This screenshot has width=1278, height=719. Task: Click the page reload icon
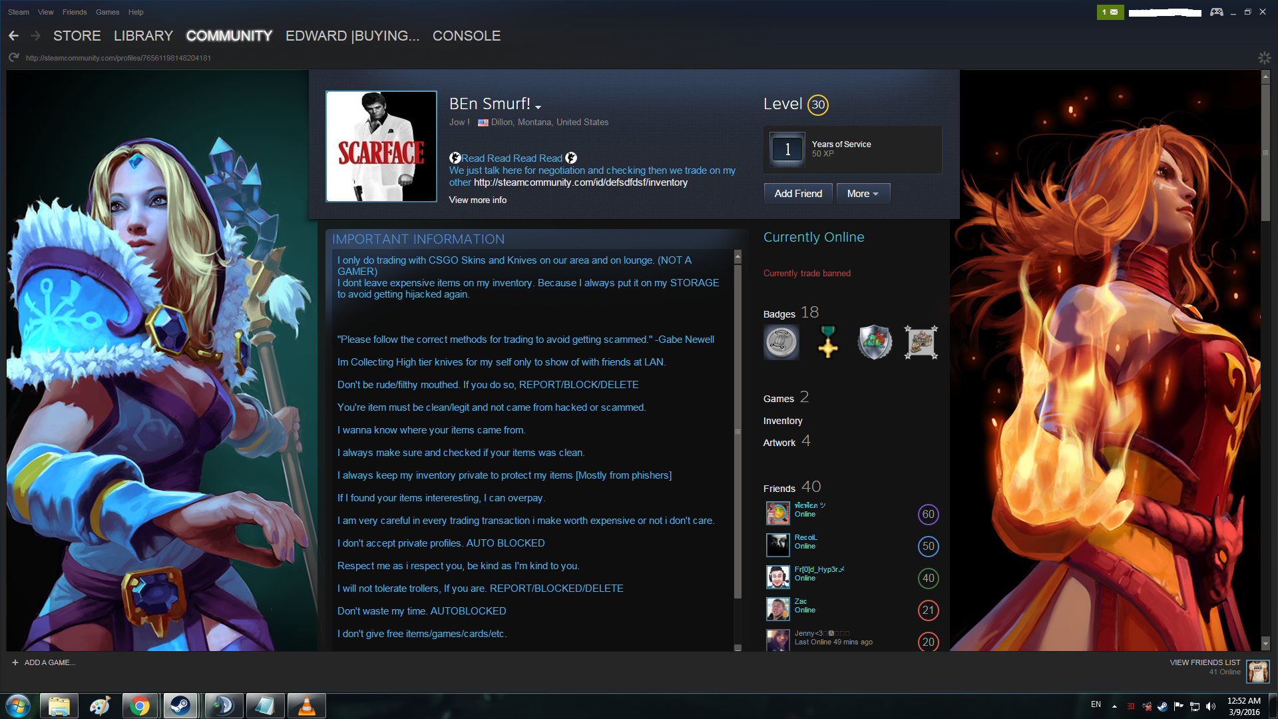point(13,58)
